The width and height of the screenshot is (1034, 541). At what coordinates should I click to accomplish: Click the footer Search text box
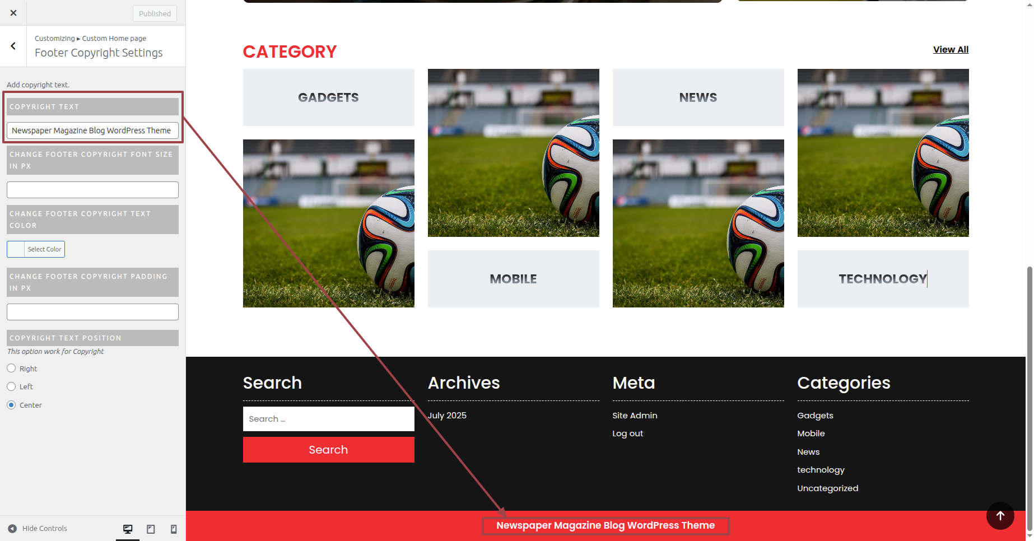tap(329, 419)
